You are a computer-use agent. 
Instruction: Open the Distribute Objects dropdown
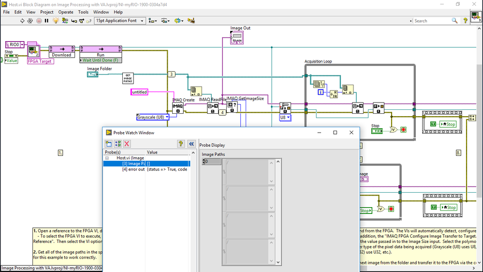click(x=165, y=21)
